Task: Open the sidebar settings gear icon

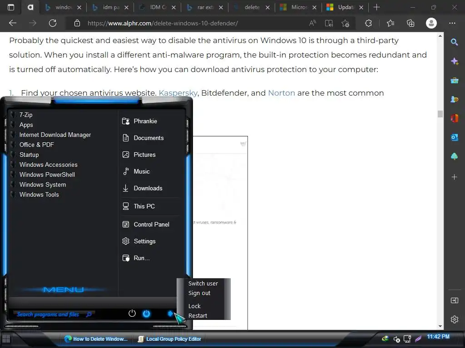Action: click(x=454, y=319)
